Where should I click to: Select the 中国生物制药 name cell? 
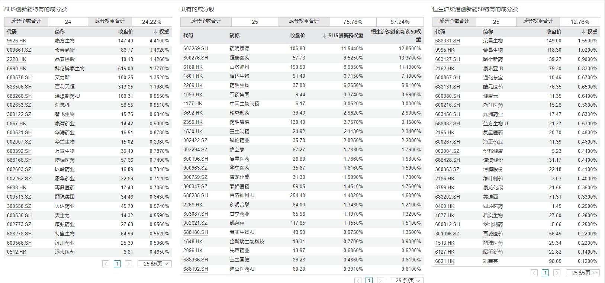click(x=244, y=103)
